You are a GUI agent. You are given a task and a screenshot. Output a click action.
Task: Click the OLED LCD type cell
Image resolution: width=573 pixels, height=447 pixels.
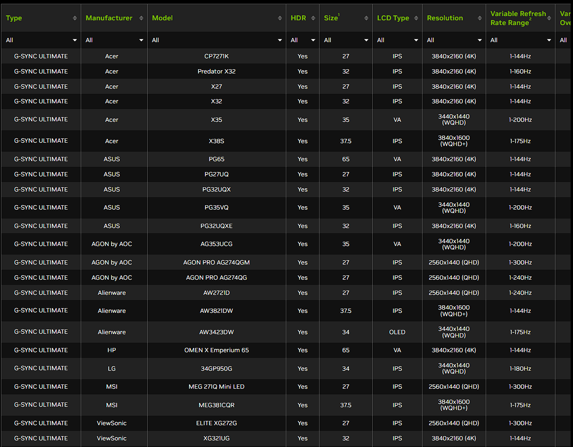(397, 332)
